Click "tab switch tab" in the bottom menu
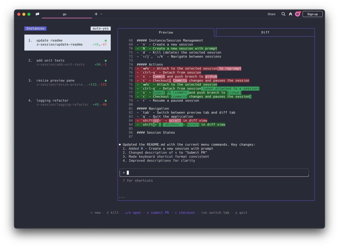The image size is (339, 247). pyautogui.click(x=215, y=213)
